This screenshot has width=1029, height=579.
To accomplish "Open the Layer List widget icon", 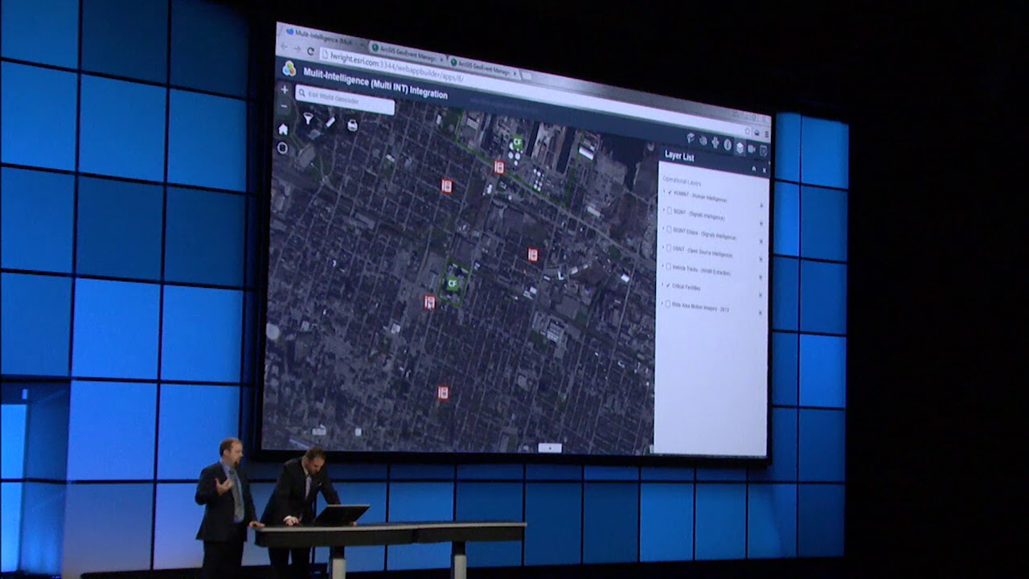I will 740,148.
